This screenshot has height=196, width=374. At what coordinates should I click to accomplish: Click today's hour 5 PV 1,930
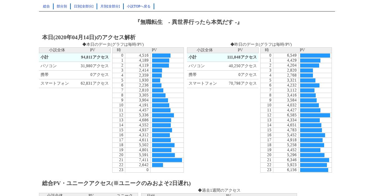click(x=144, y=80)
